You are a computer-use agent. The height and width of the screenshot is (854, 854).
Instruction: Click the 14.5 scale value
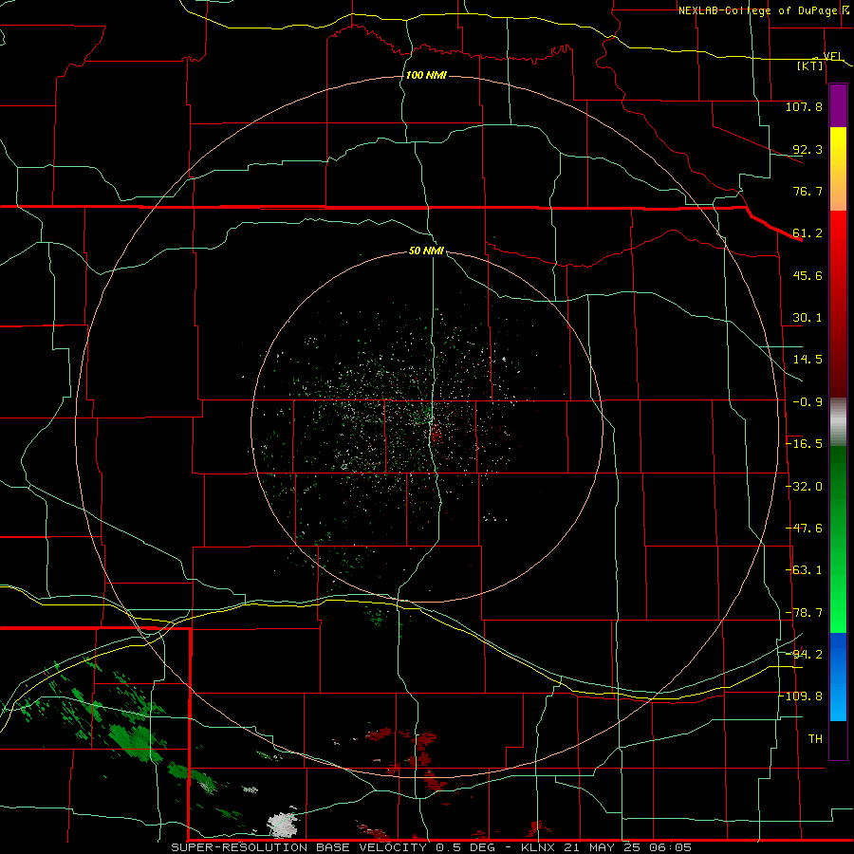pyautogui.click(x=808, y=360)
